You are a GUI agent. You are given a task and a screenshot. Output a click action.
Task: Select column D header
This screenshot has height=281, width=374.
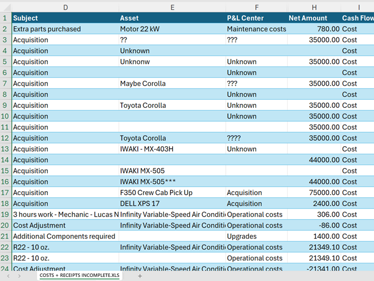65,7
